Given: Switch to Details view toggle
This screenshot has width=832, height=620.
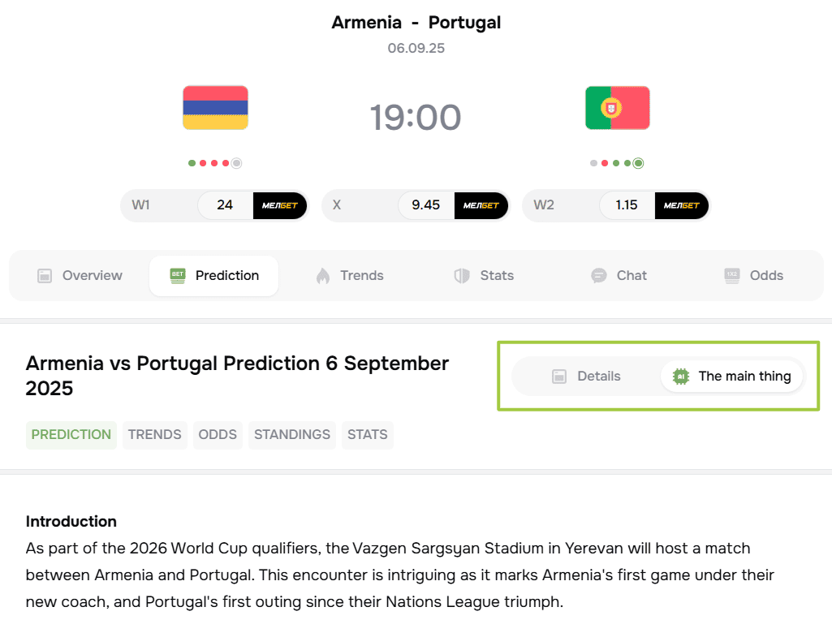Looking at the screenshot, I should point(586,377).
